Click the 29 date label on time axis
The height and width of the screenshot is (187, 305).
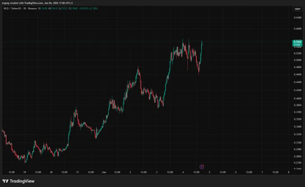pos(25,172)
